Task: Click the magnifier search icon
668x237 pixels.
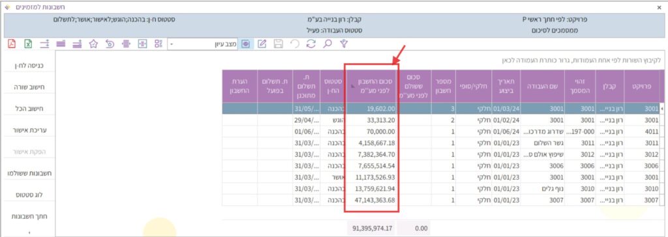Action: pos(327,44)
